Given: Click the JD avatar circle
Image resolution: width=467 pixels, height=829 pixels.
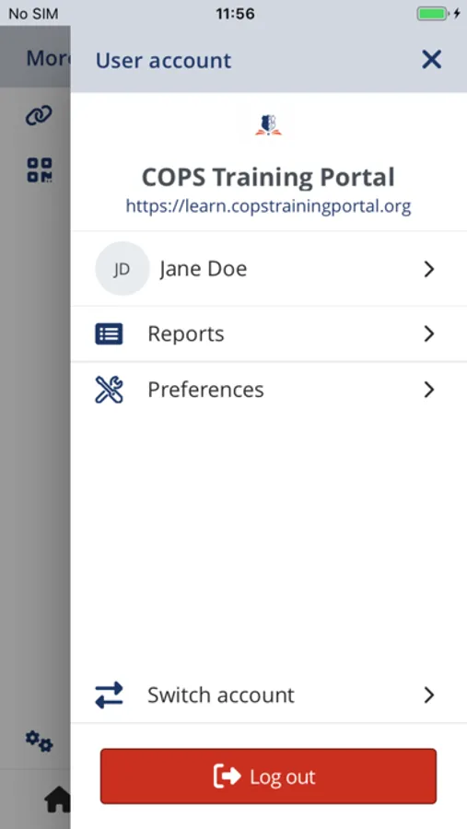Looking at the screenshot, I should 122,269.
